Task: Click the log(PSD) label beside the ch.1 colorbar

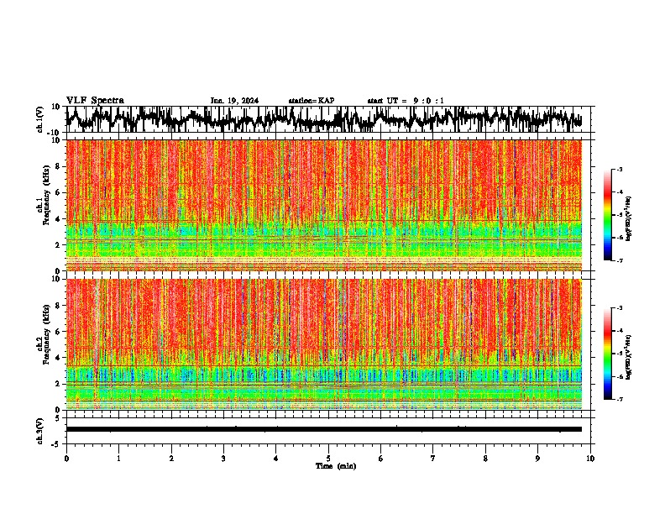Action: pos(628,219)
